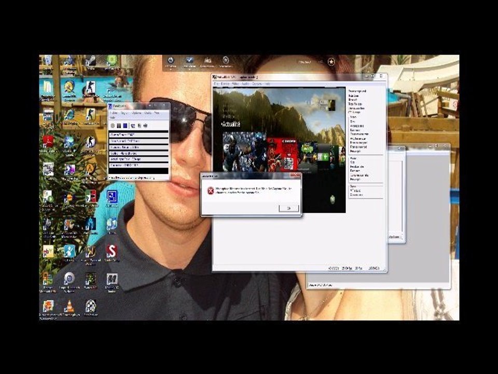
Task: Click the checkmark icon in the top dock bar
Action: point(189,60)
